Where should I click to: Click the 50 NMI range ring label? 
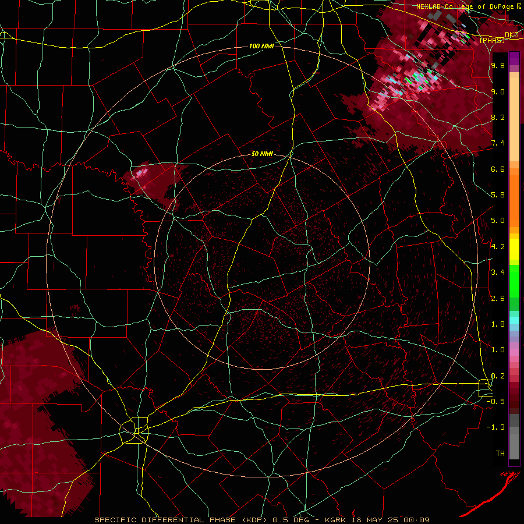coord(263,154)
